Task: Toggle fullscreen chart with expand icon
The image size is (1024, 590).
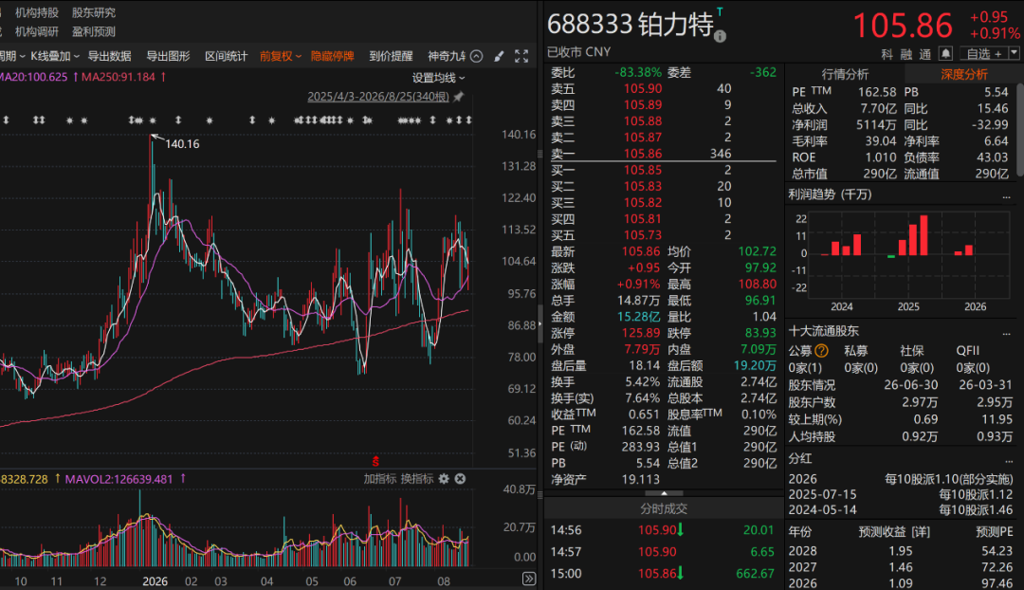Action: pyautogui.click(x=521, y=56)
